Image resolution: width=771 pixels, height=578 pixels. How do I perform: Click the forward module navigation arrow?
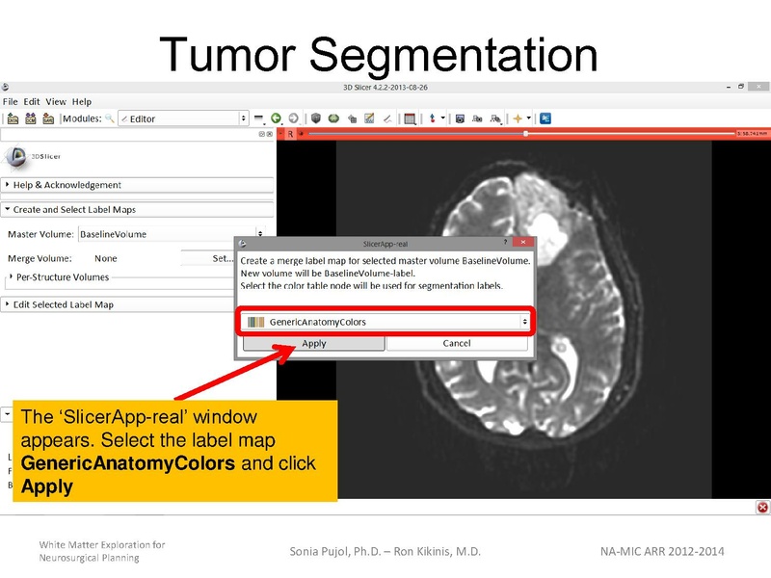[x=294, y=118]
